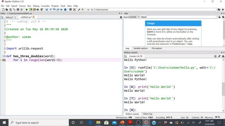Expand the Object combo box dropdown
The height and width of the screenshot is (126, 225).
(217, 17)
